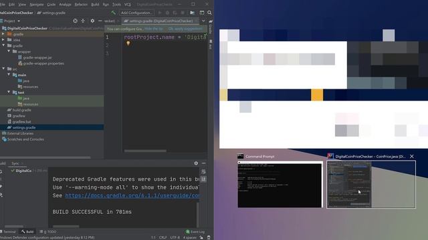Screen dimensions: 428x240
Task: Open the Navigate menu
Action: tap(37, 5)
